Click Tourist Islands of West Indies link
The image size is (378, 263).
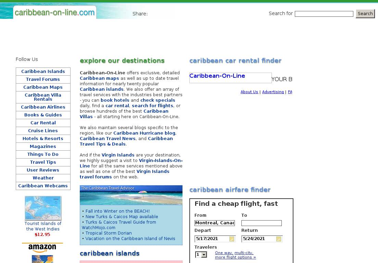[43, 226]
